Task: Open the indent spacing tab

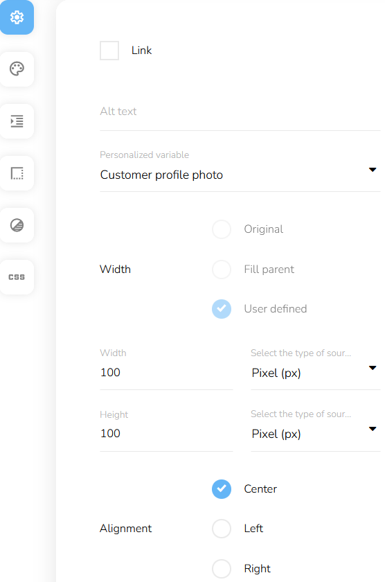Action: click(x=17, y=121)
